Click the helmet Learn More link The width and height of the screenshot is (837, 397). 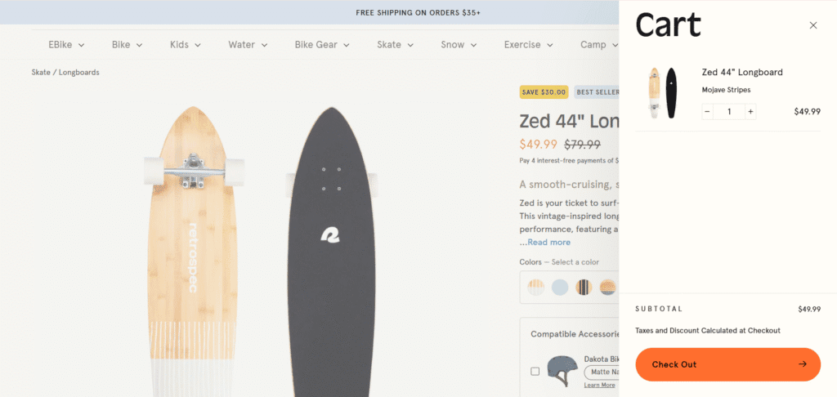coord(599,386)
